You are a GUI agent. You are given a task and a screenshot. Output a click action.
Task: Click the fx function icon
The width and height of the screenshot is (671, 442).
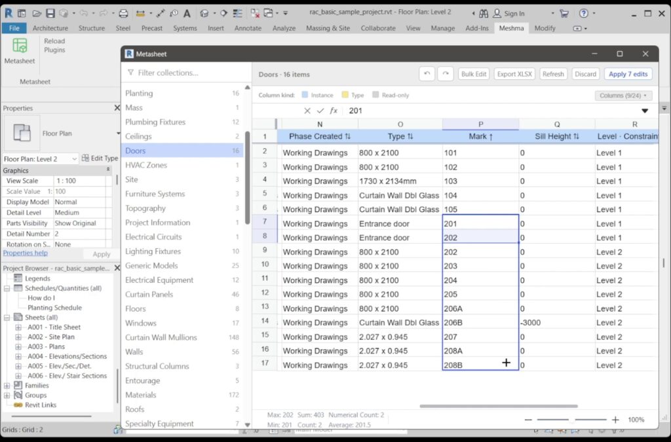point(334,111)
